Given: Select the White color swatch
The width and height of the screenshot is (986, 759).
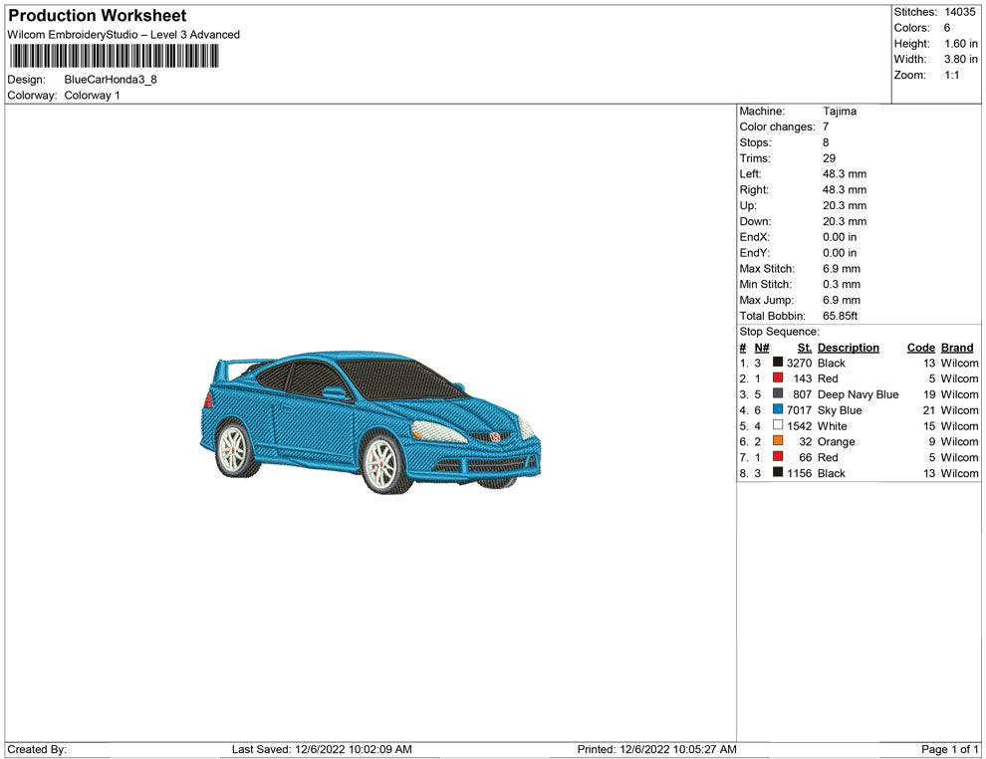Looking at the screenshot, I should (x=778, y=426).
